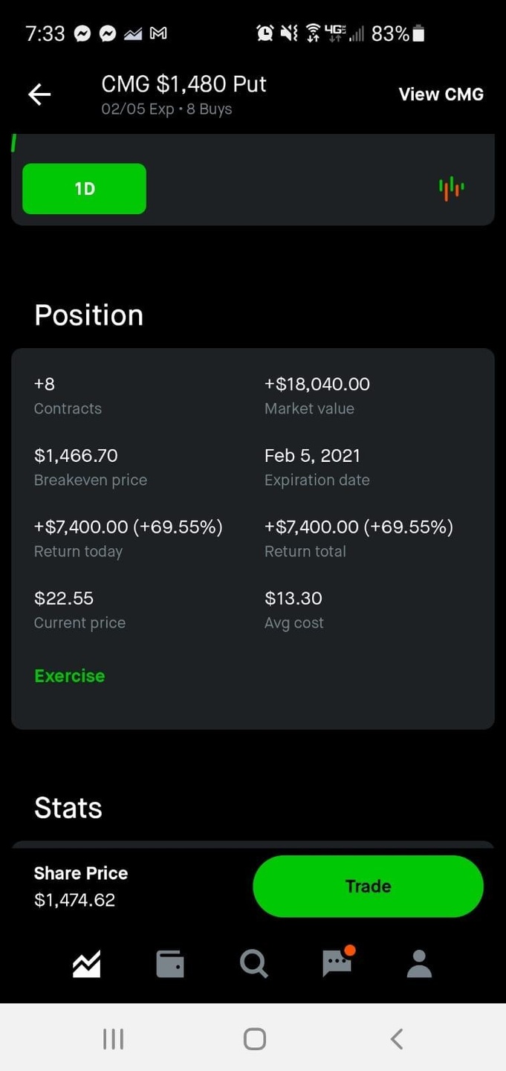Open the investing chart tab icon
Viewport: 506px width, 1071px height.
pos(86,964)
